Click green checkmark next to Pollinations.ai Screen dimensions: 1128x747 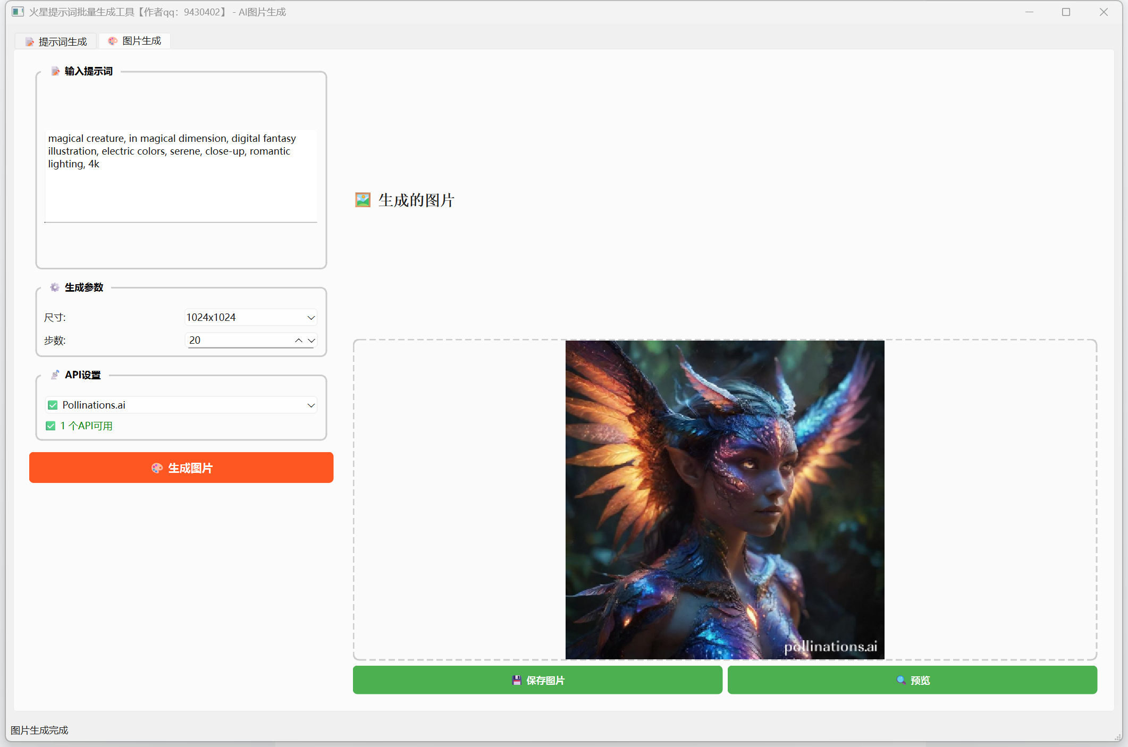point(53,405)
